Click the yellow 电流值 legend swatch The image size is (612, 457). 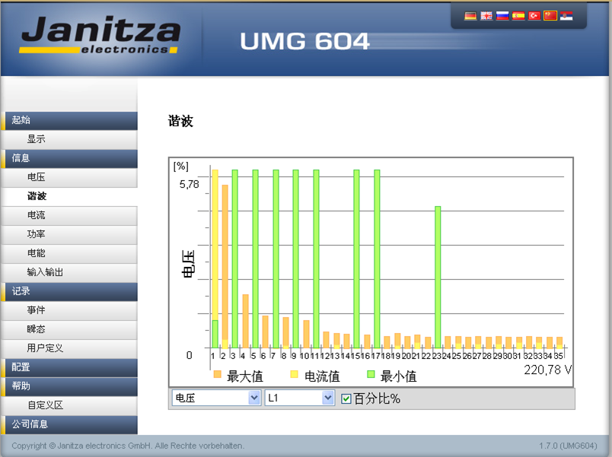pyautogui.click(x=295, y=375)
